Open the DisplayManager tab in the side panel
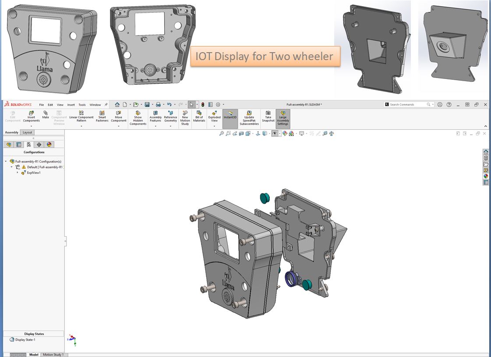The image size is (491, 357). pos(49,144)
